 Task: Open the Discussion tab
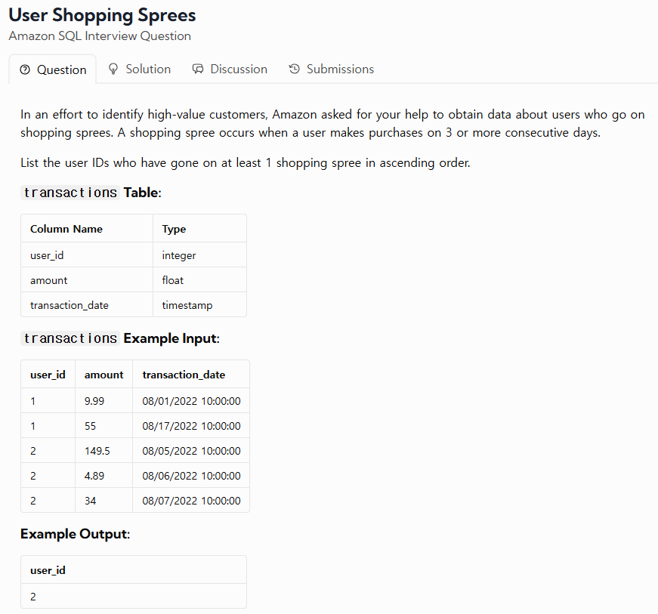pyautogui.click(x=230, y=69)
